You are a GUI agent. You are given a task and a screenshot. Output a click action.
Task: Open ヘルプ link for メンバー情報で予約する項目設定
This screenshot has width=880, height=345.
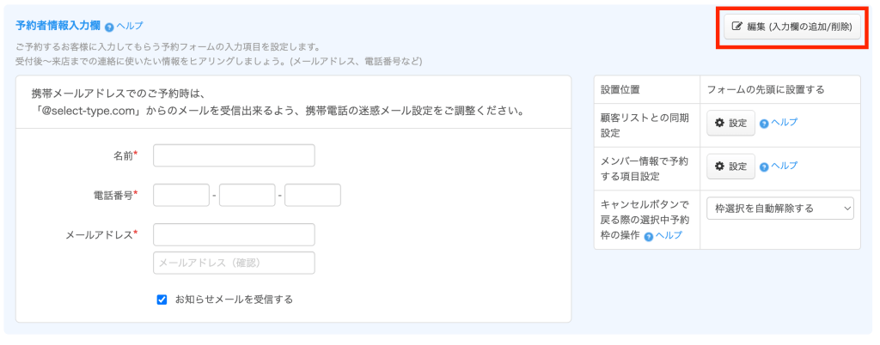(x=784, y=166)
